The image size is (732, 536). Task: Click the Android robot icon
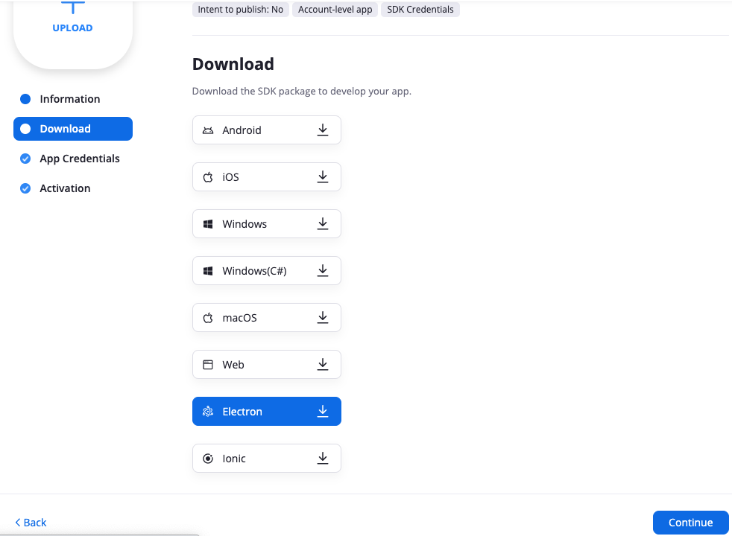(208, 130)
